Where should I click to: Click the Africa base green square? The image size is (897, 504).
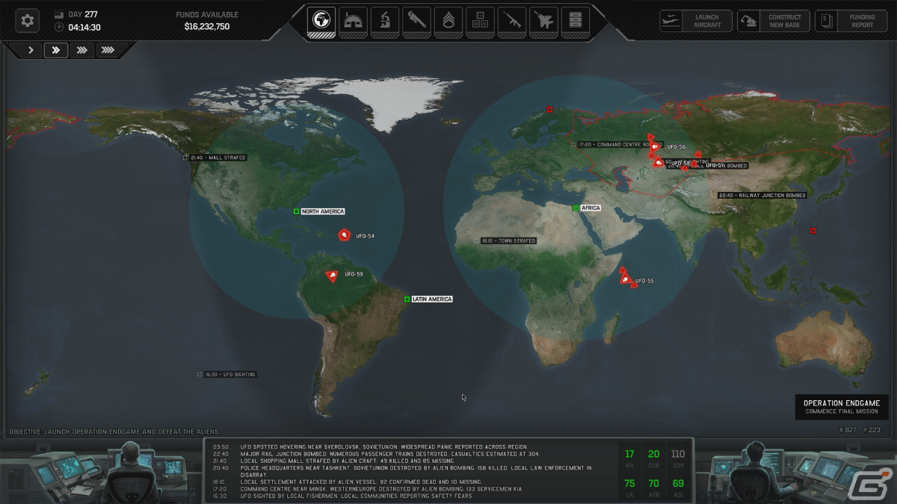tap(576, 208)
